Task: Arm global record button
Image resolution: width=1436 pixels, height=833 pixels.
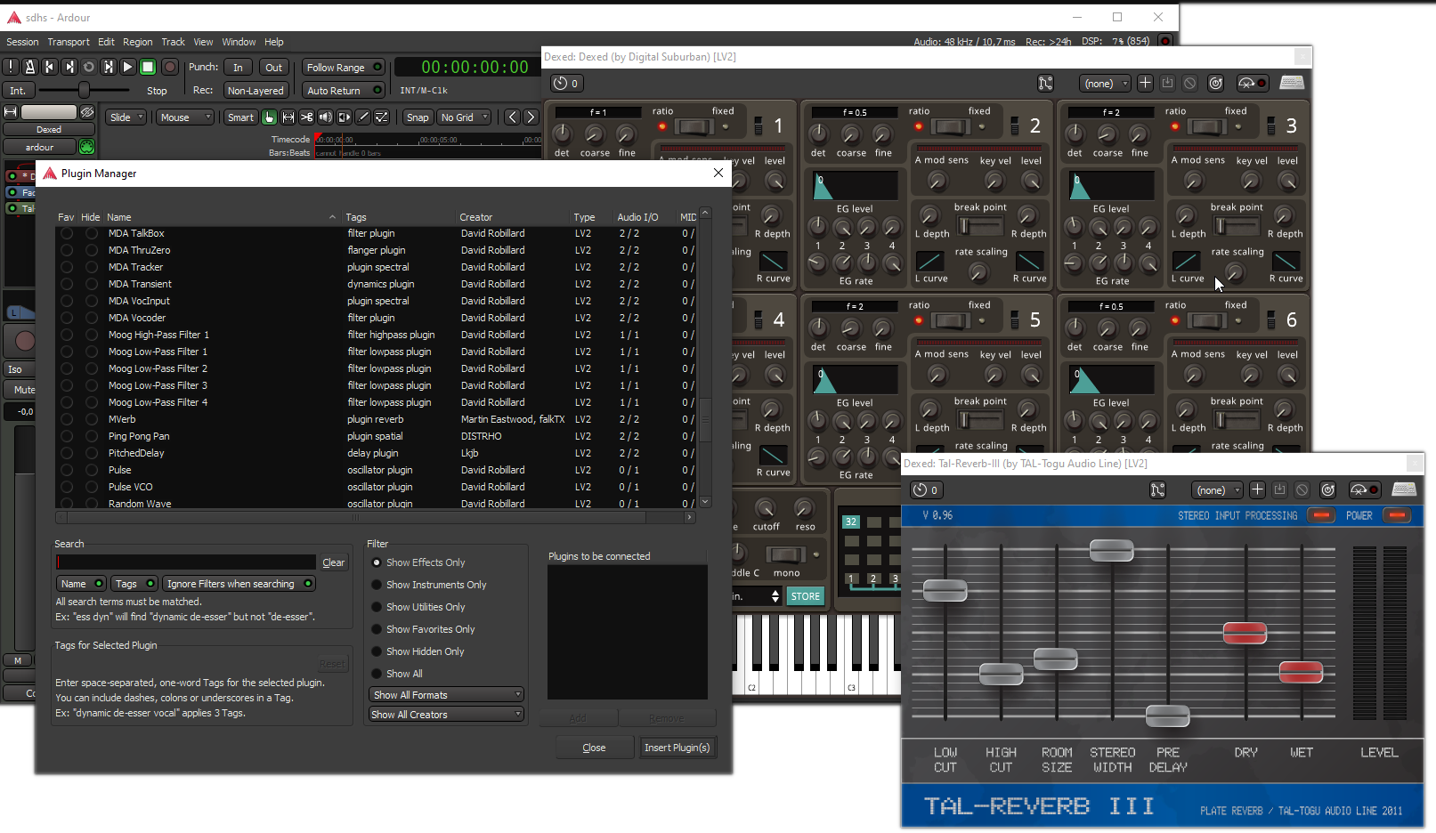Action: pos(170,67)
